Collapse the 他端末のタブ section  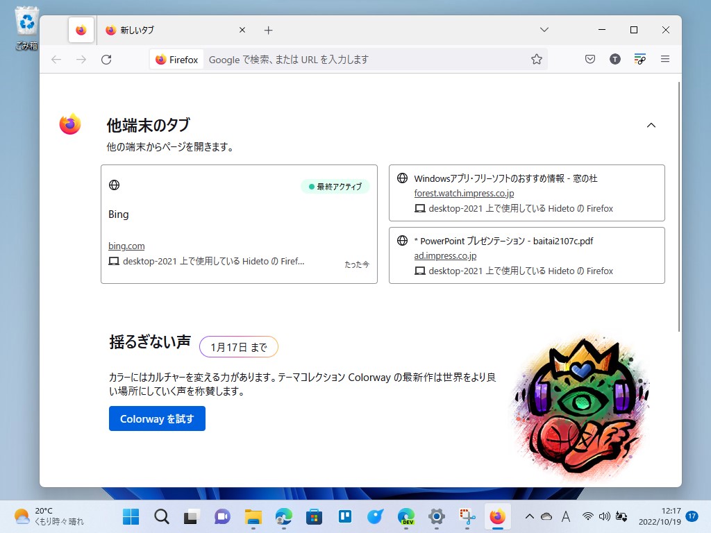point(651,125)
